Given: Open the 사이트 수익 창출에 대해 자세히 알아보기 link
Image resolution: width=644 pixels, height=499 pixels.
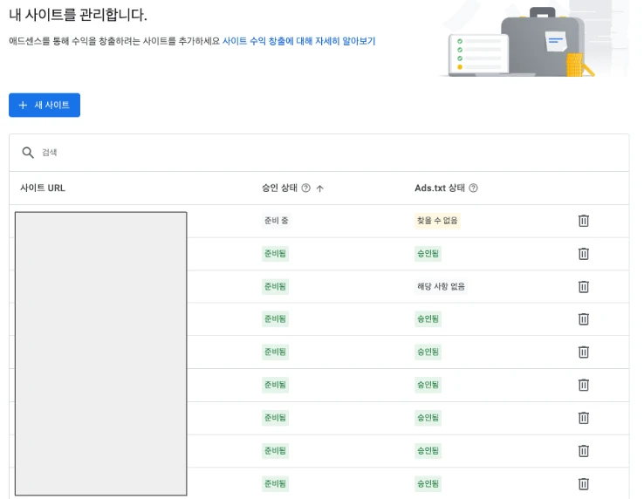Looking at the screenshot, I should [x=298, y=41].
